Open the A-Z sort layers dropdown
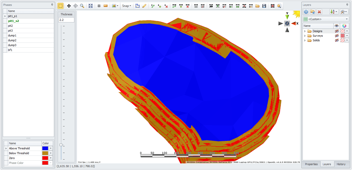The width and height of the screenshot is (352, 170). click(x=334, y=12)
